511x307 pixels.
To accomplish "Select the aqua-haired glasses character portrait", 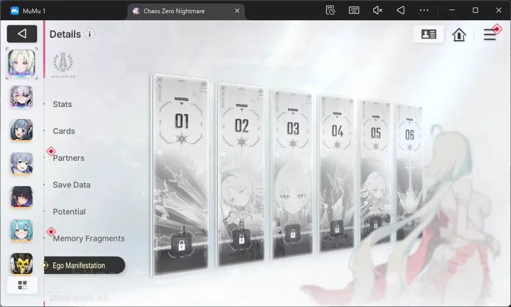I will tap(21, 230).
